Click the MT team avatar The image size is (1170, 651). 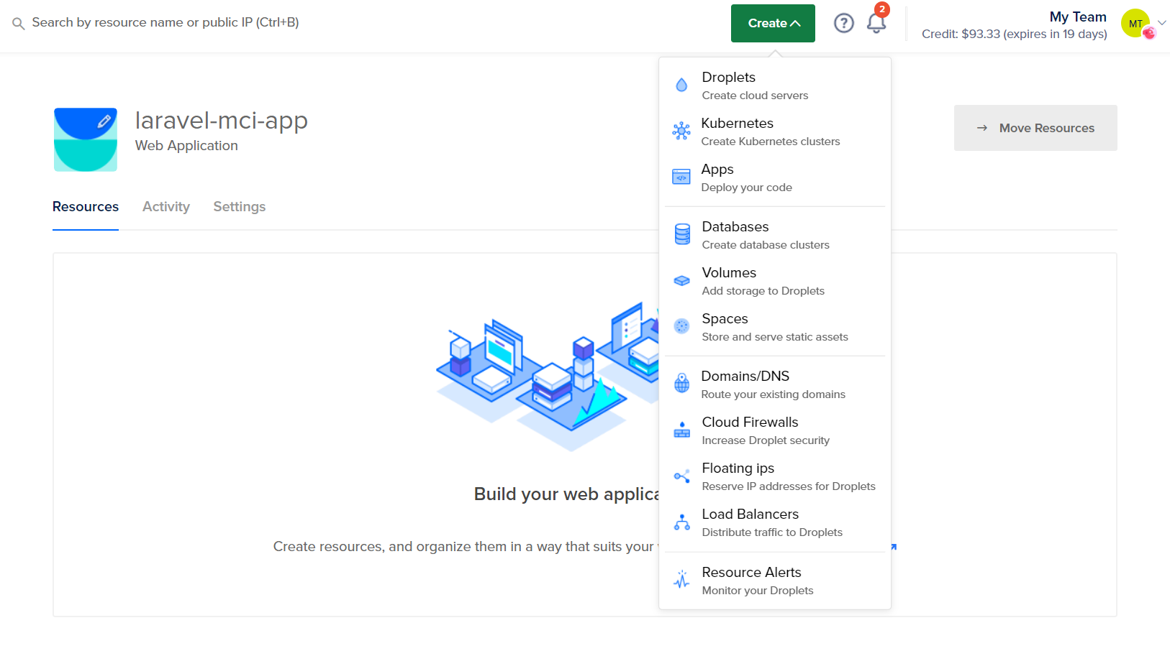[1135, 23]
